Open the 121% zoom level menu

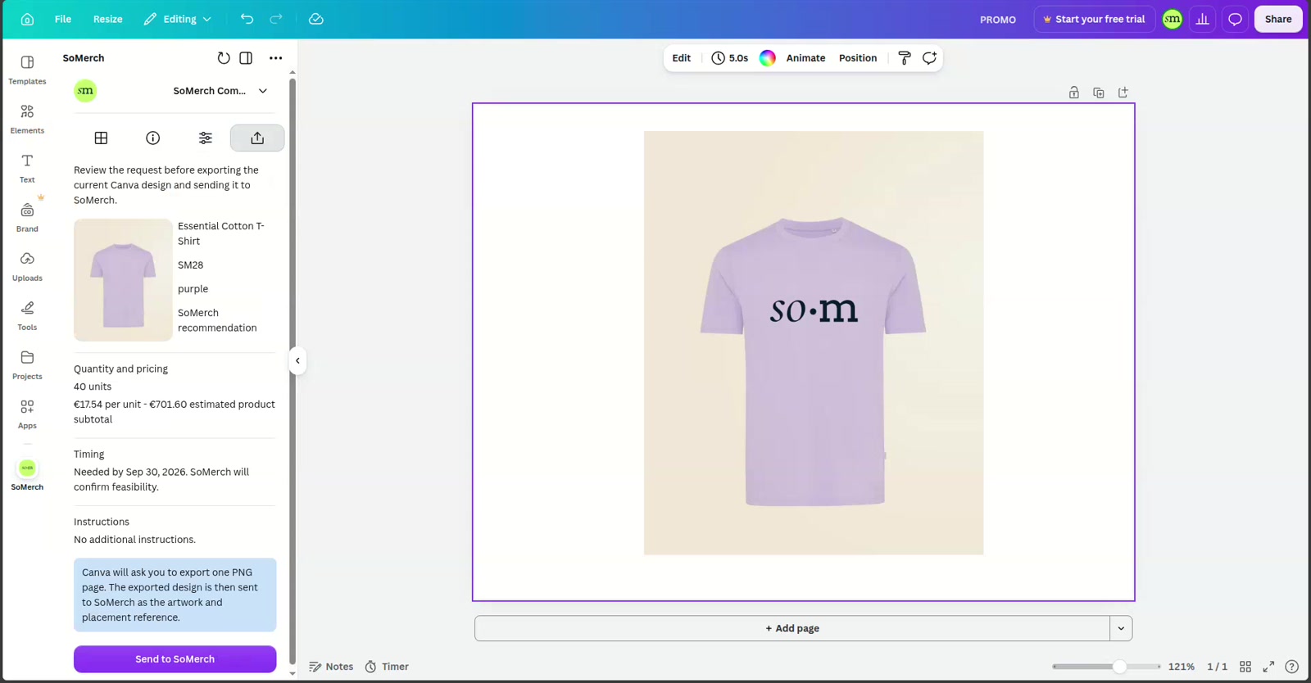coord(1181,667)
